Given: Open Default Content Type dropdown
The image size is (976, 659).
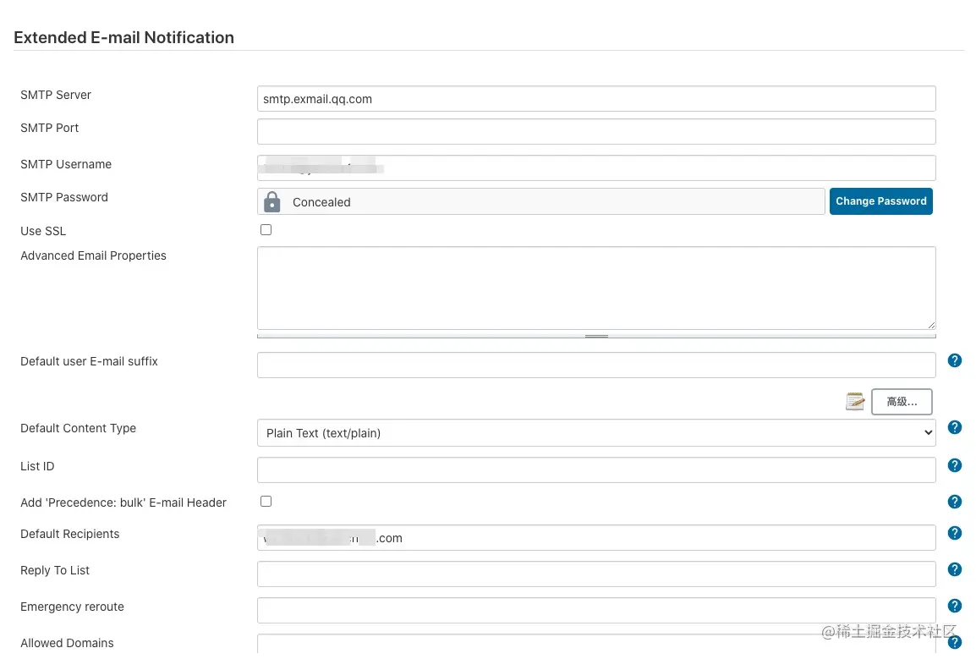Looking at the screenshot, I should pyautogui.click(x=596, y=433).
